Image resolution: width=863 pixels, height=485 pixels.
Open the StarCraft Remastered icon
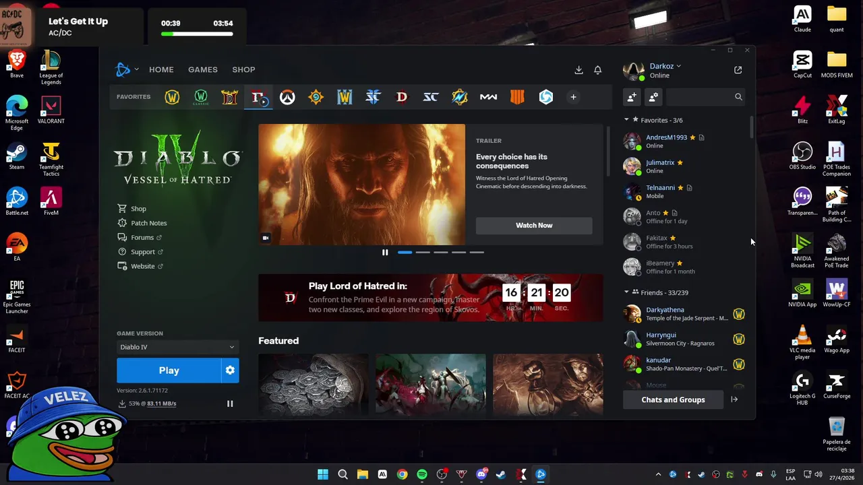[x=431, y=97]
